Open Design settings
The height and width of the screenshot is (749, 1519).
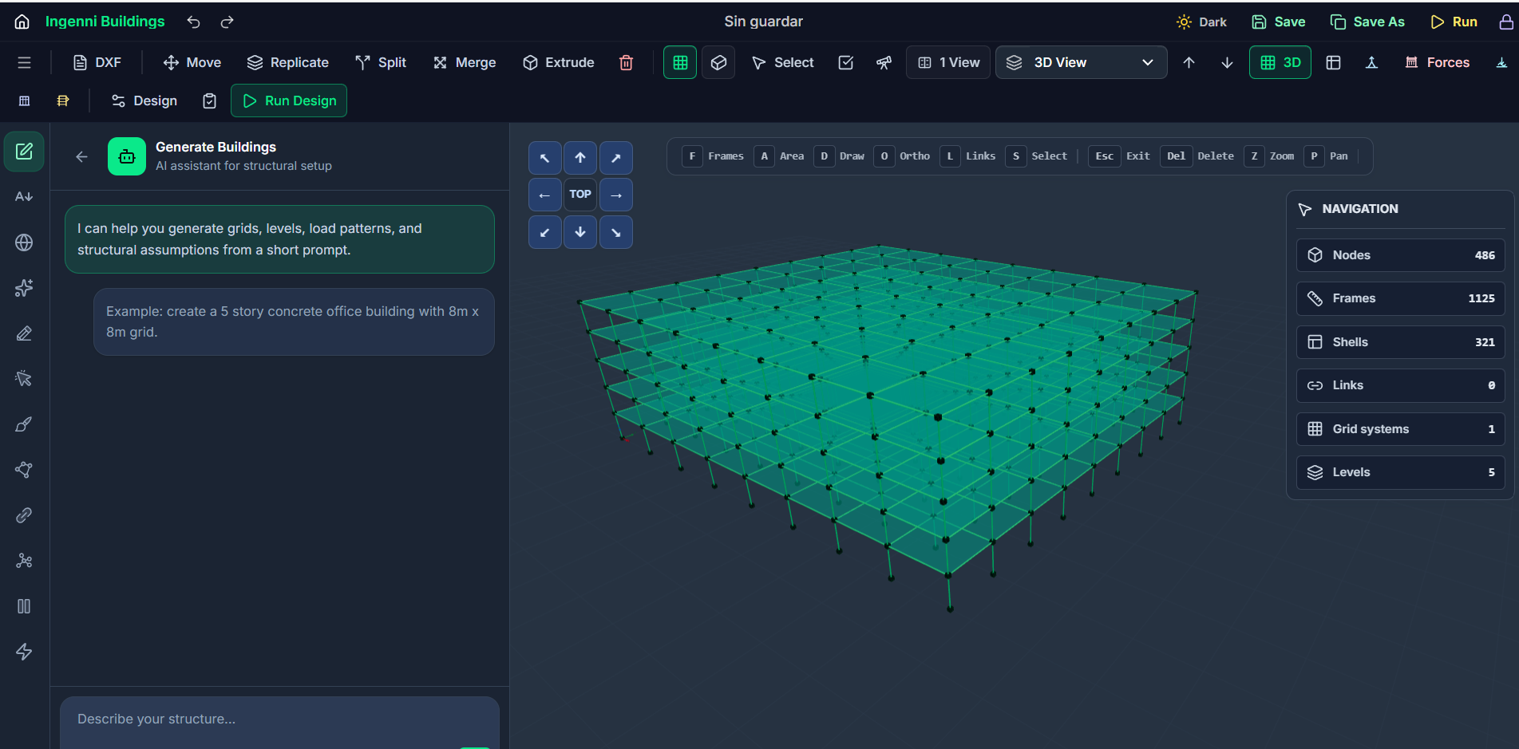point(144,101)
